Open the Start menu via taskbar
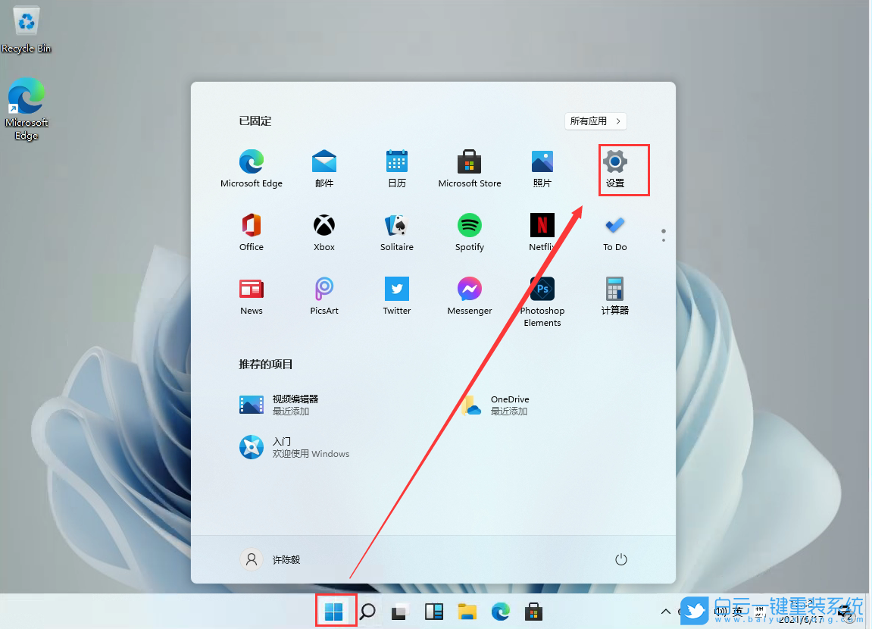 [336, 611]
